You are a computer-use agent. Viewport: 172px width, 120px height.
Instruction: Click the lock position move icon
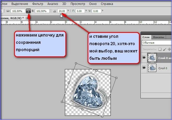click(169, 49)
